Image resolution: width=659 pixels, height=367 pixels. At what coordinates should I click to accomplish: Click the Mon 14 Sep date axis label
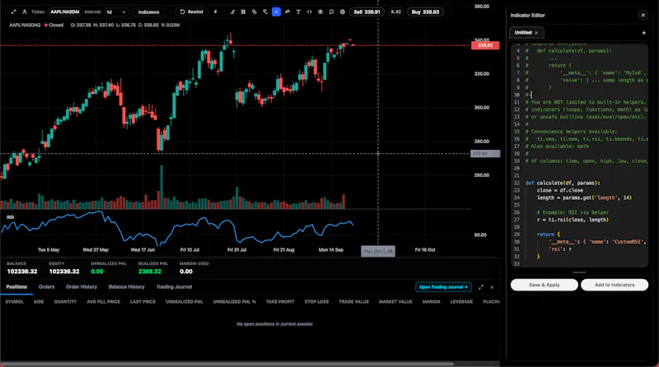pyautogui.click(x=331, y=250)
